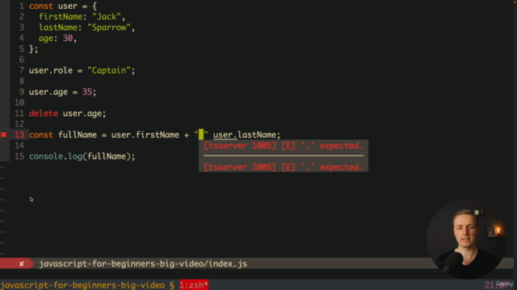517x290 pixels.
Task: Click line number 15 in the gutter
Action: pyautogui.click(x=19, y=156)
